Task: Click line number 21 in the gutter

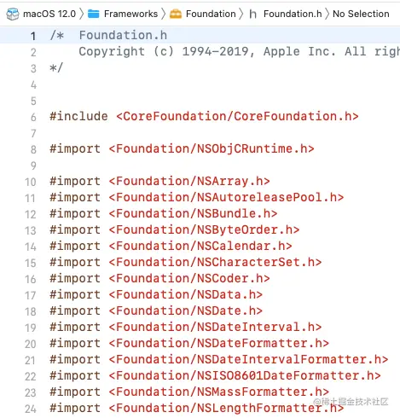Action: click(31, 360)
